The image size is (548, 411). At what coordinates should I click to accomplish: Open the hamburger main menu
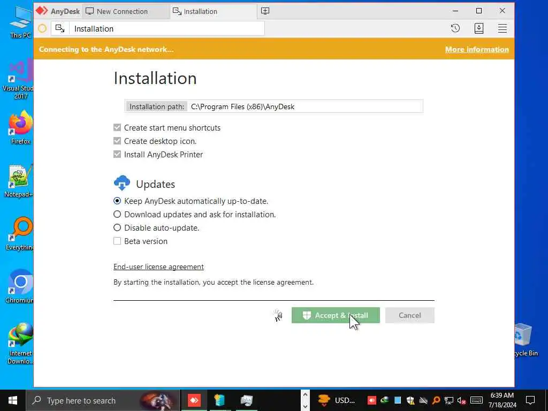(502, 28)
